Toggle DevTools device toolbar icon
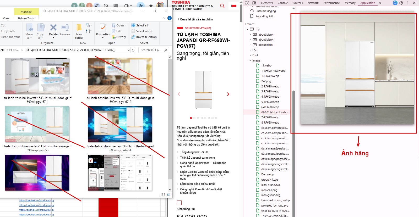419x217 pixels. point(254,3)
